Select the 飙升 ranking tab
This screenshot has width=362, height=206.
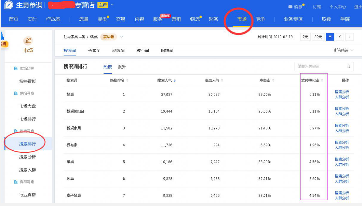click(122, 67)
